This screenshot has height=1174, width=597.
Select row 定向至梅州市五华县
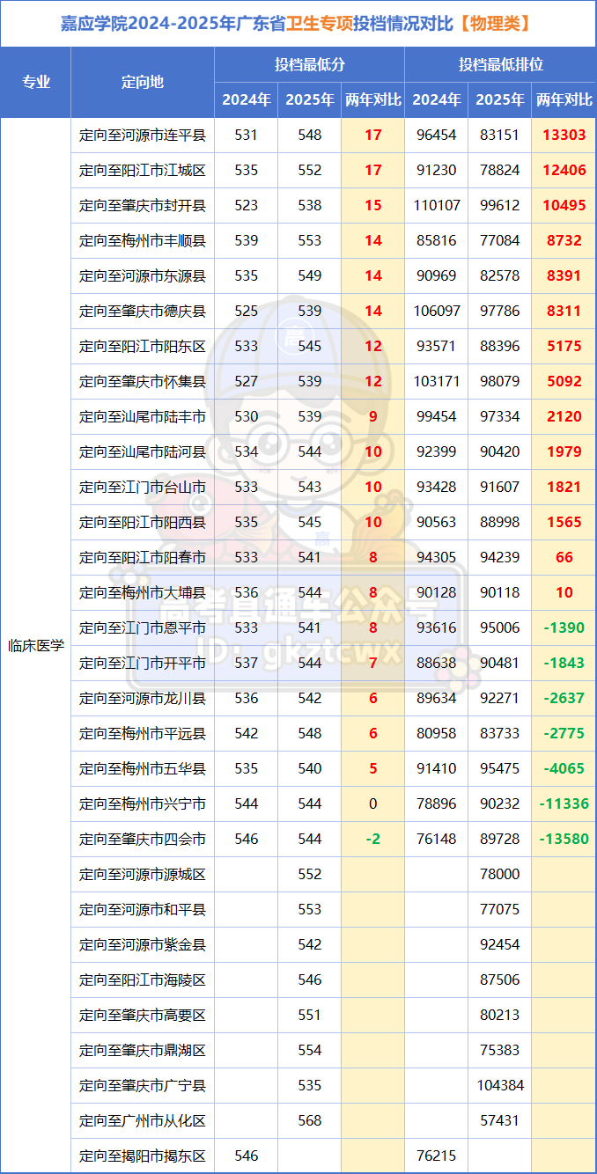pyautogui.click(x=334, y=769)
